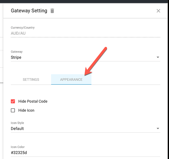Close the Gateway Setting panel
The image size is (169, 159).
(x=158, y=11)
